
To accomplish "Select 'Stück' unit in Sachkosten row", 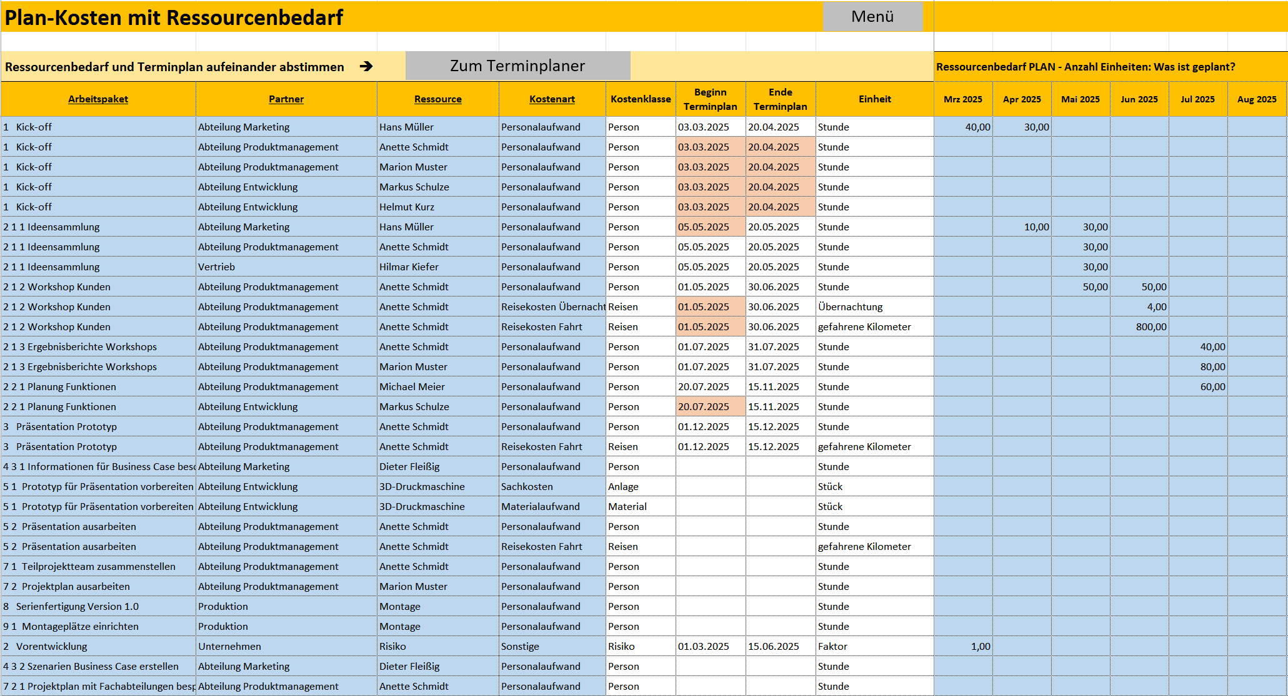I will point(875,486).
